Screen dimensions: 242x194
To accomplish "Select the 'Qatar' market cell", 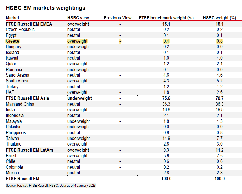I will 11,64.
